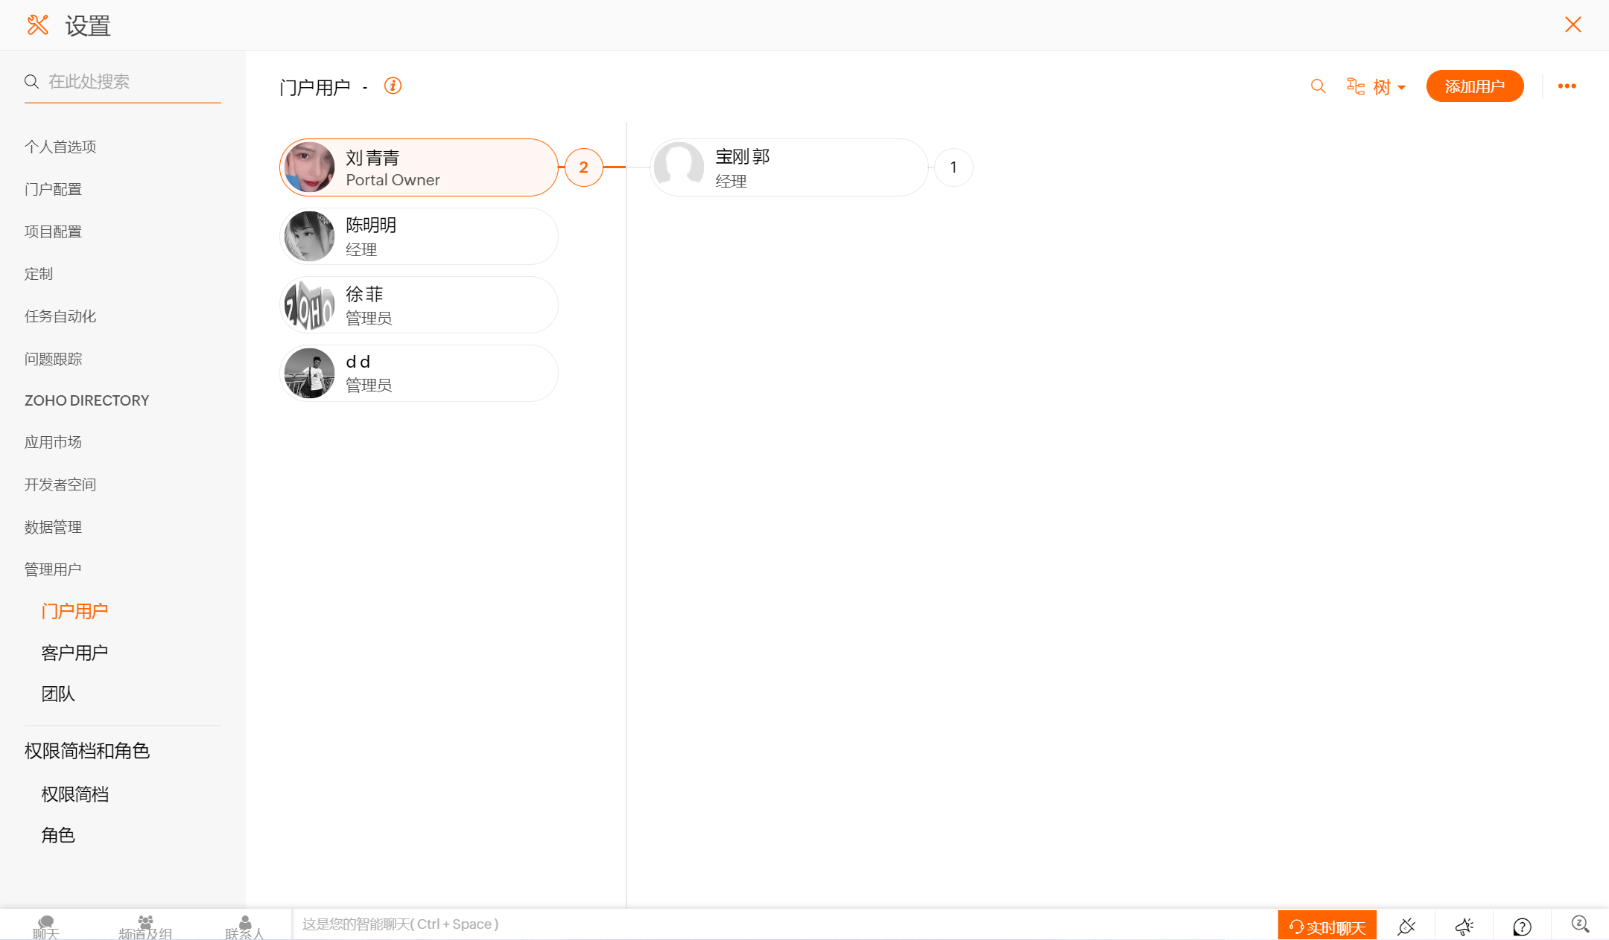Open the announcements megaphone icon

coord(1464,927)
